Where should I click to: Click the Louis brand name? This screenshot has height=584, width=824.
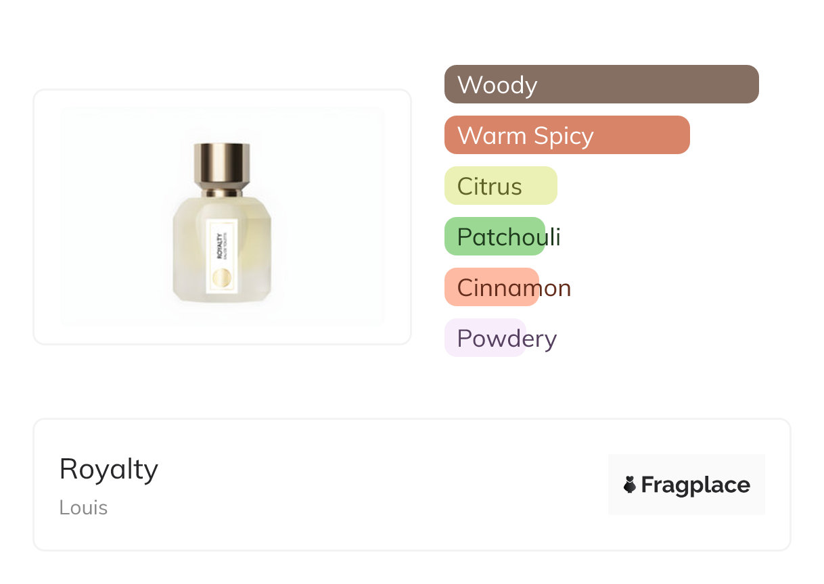point(83,508)
